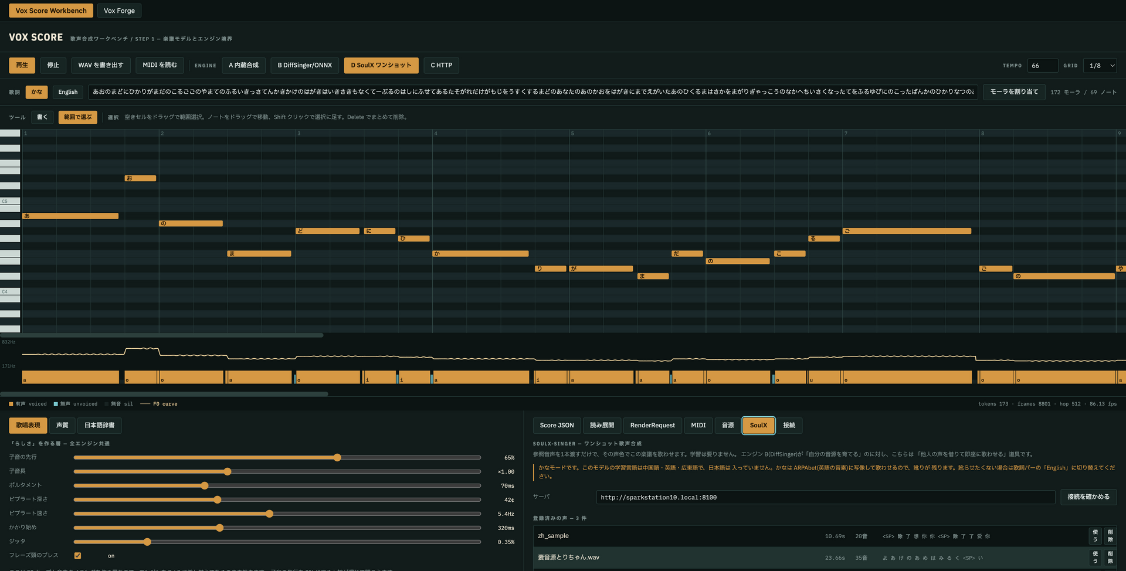This screenshot has height=571, width=1126.
Task: Open the Vox Score Workbench tab
Action: click(x=51, y=11)
